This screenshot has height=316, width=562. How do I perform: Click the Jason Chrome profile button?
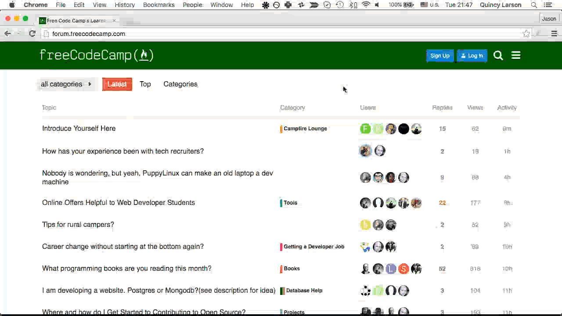549,18
